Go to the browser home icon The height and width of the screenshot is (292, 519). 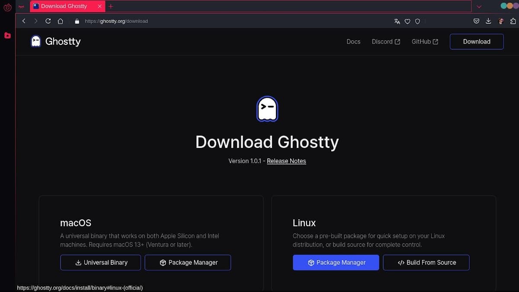click(x=60, y=21)
